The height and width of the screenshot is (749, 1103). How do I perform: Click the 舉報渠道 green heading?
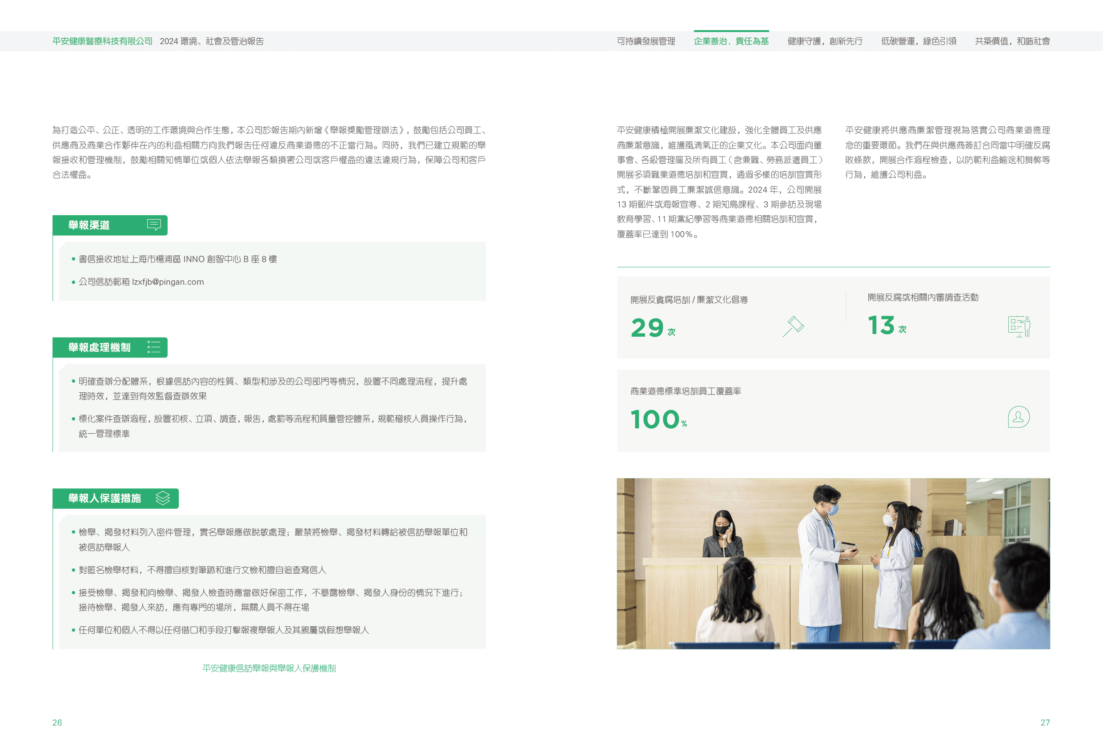pyautogui.click(x=89, y=225)
